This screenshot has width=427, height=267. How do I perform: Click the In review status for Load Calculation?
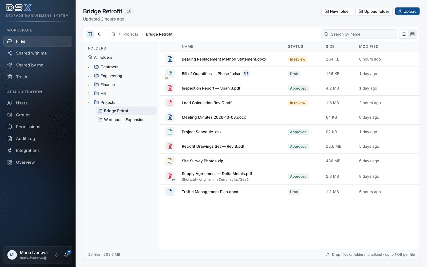(x=298, y=103)
